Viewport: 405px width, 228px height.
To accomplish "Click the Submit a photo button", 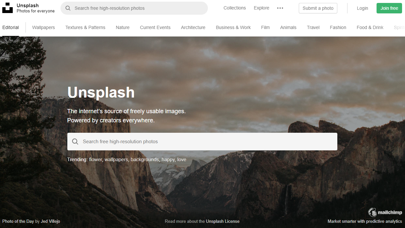I will (x=318, y=8).
